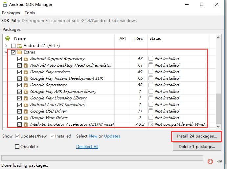This screenshot has width=227, height=169.
Task: Uncheck Android Support Repository checkbox
Action: tap(19, 59)
